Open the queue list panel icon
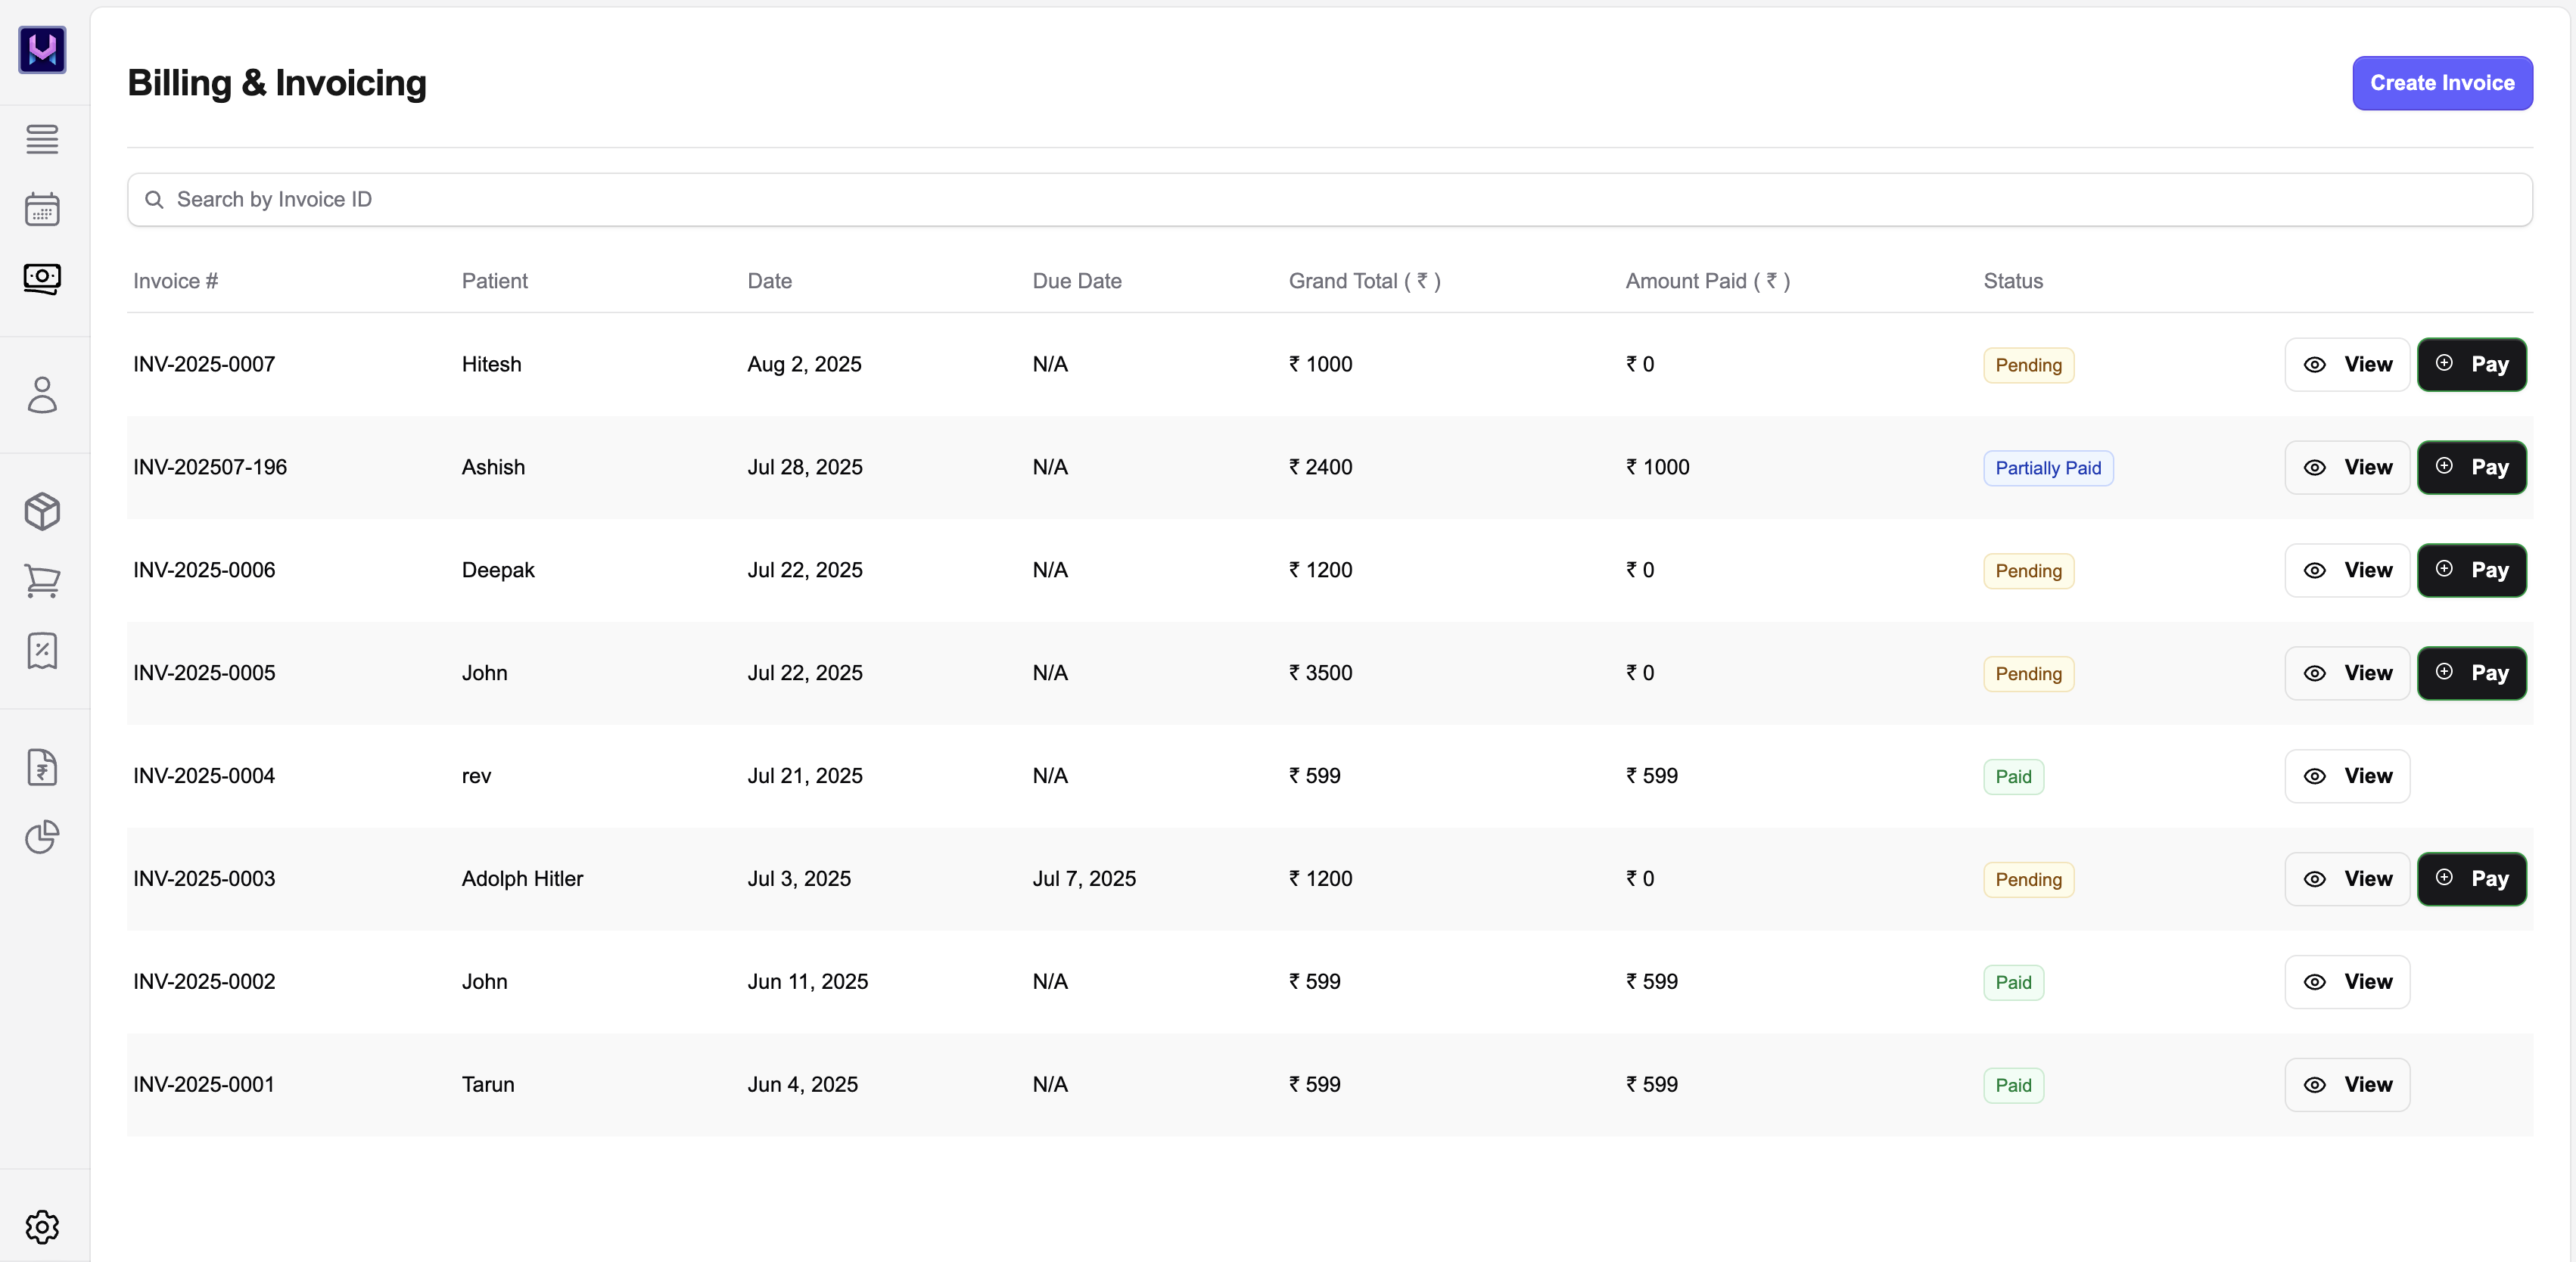This screenshot has height=1262, width=2576. [41, 139]
